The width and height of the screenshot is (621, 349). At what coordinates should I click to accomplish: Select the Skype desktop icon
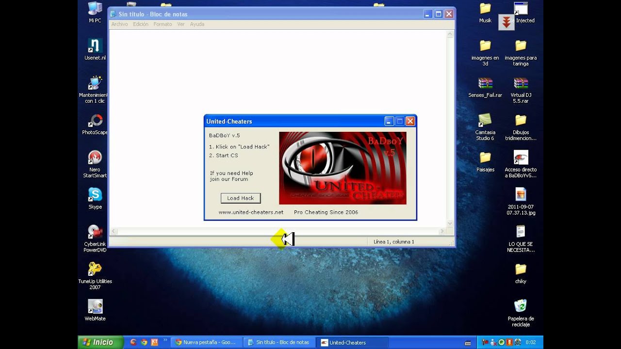click(x=95, y=199)
